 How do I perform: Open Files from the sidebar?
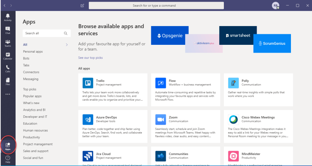point(8,81)
